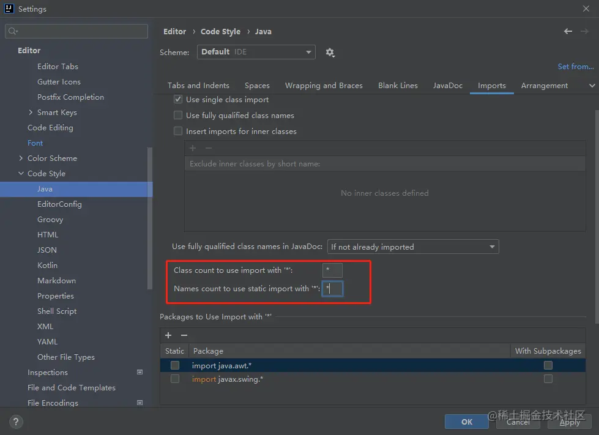The image size is (599, 435).
Task: Select Editor Tabs in the tree
Action: (x=58, y=67)
